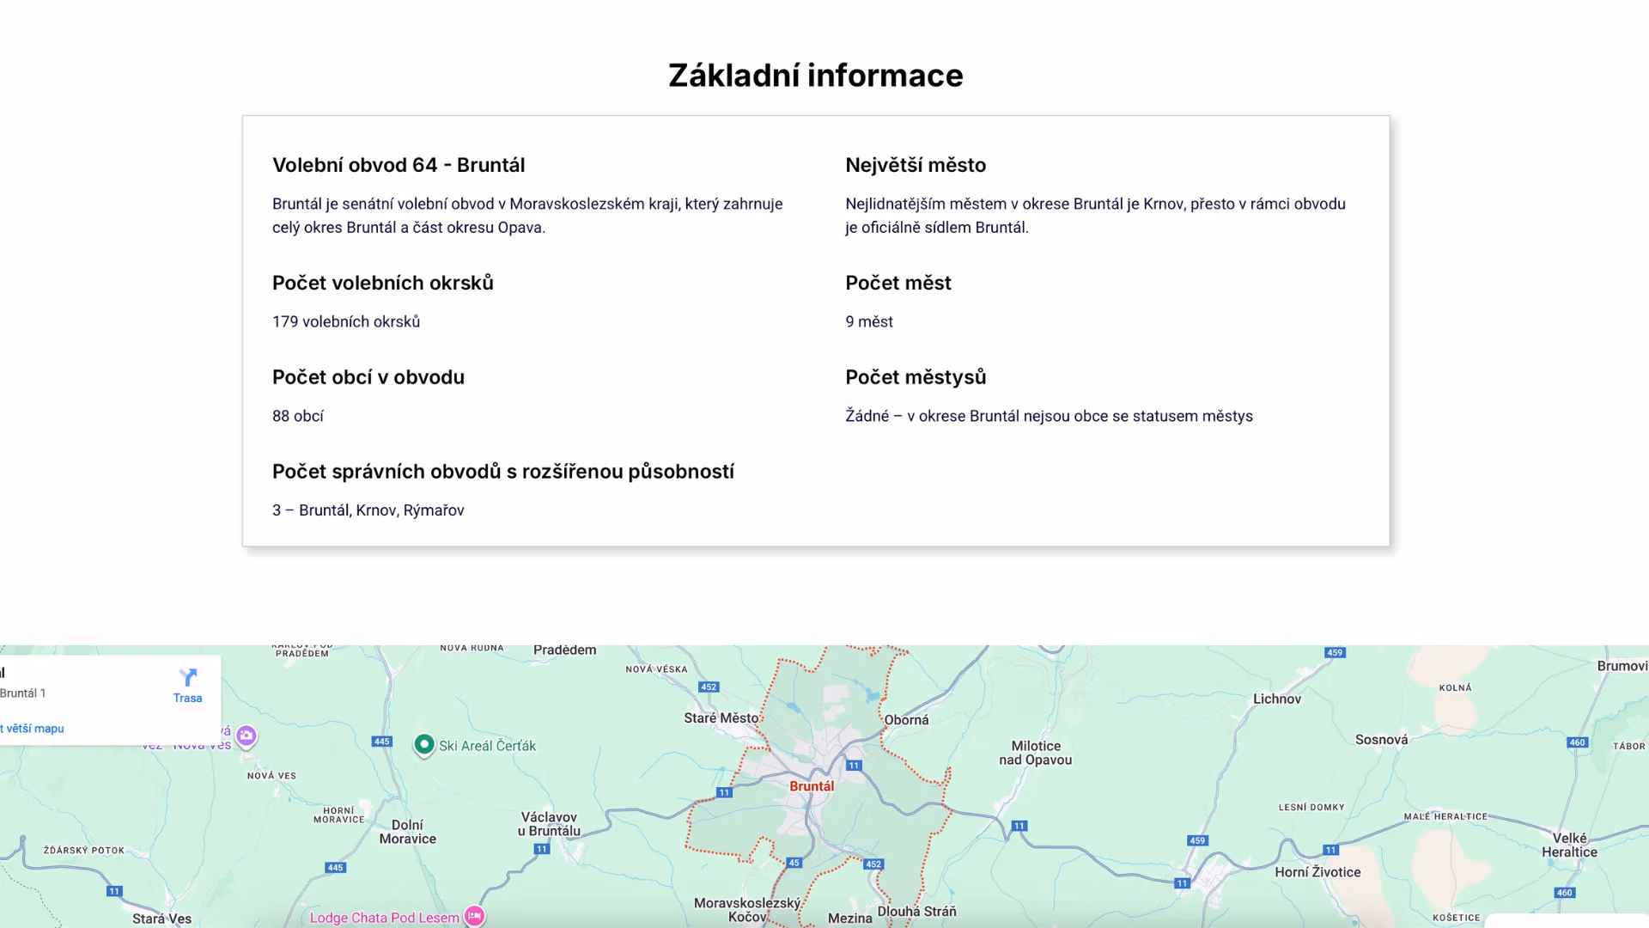1649x928 pixels.
Task: Click the highway 11 shield near Václavov
Action: point(543,847)
